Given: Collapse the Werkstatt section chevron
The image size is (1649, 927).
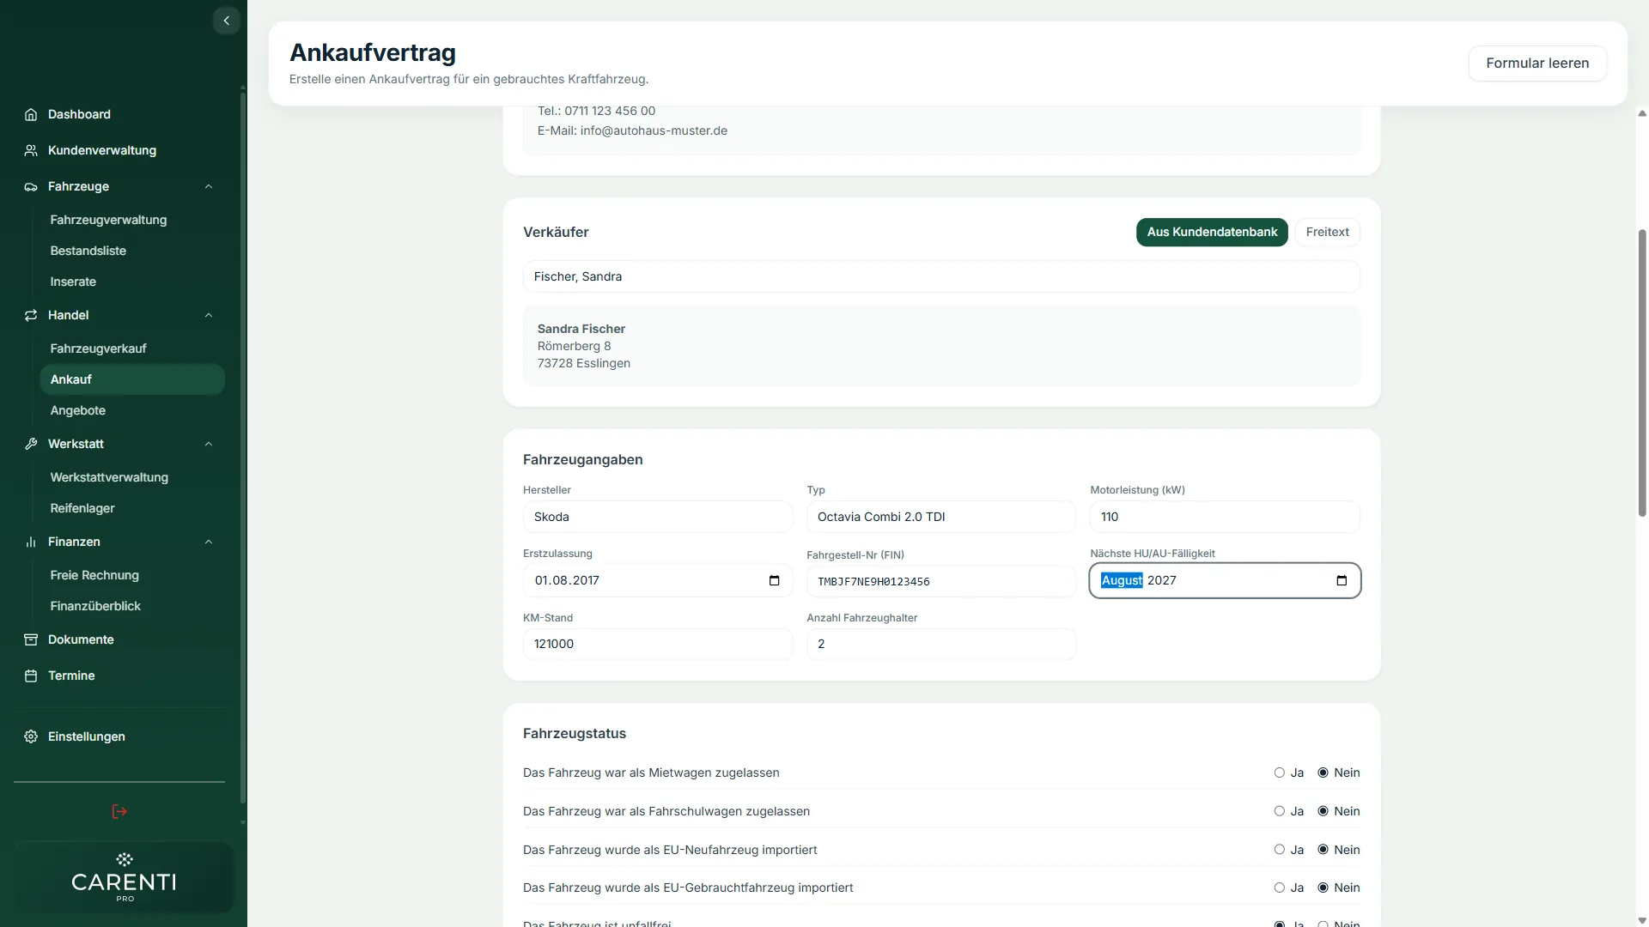Looking at the screenshot, I should point(209,444).
